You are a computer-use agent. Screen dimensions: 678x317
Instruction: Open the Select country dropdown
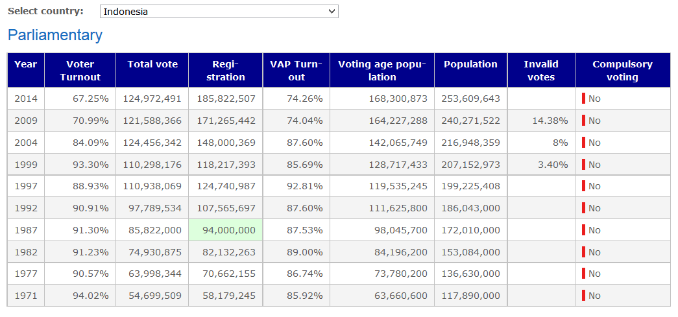(x=219, y=12)
